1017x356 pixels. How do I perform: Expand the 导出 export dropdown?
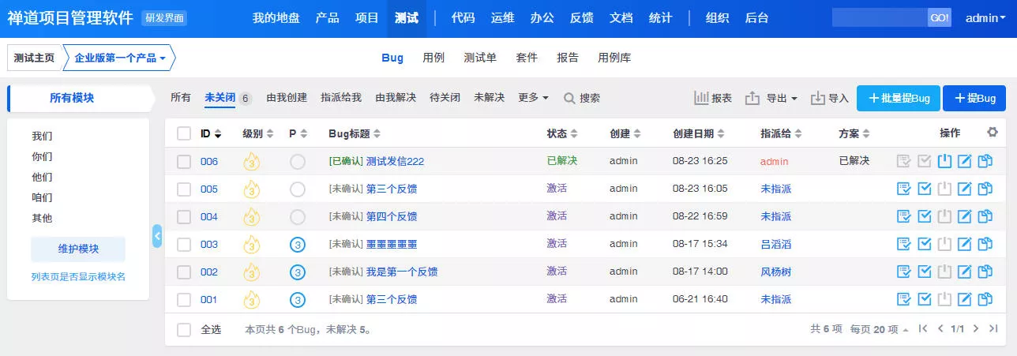[x=771, y=98]
